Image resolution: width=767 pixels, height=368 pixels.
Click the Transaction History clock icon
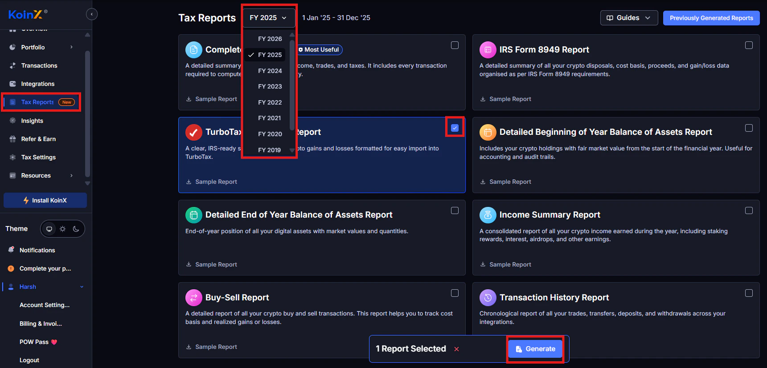pyautogui.click(x=488, y=298)
